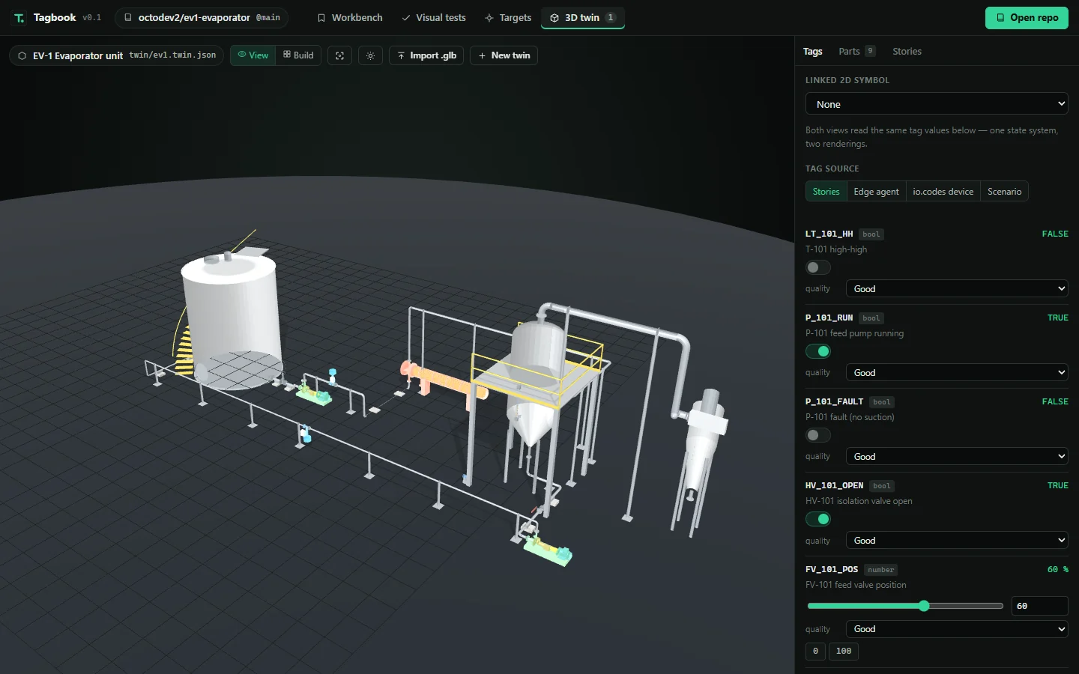The width and height of the screenshot is (1079, 674).
Task: Toggle the HV_101_OPEN isolation valve switch
Action: pyautogui.click(x=818, y=519)
